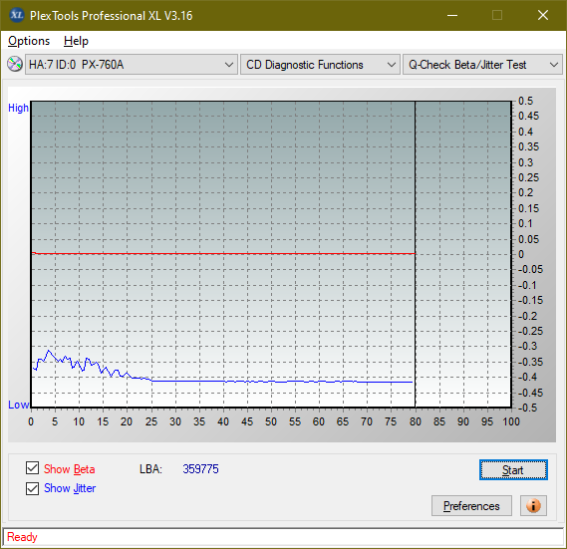The height and width of the screenshot is (549, 567).
Task: Click the red Beta line in the graph
Action: pyautogui.click(x=223, y=253)
